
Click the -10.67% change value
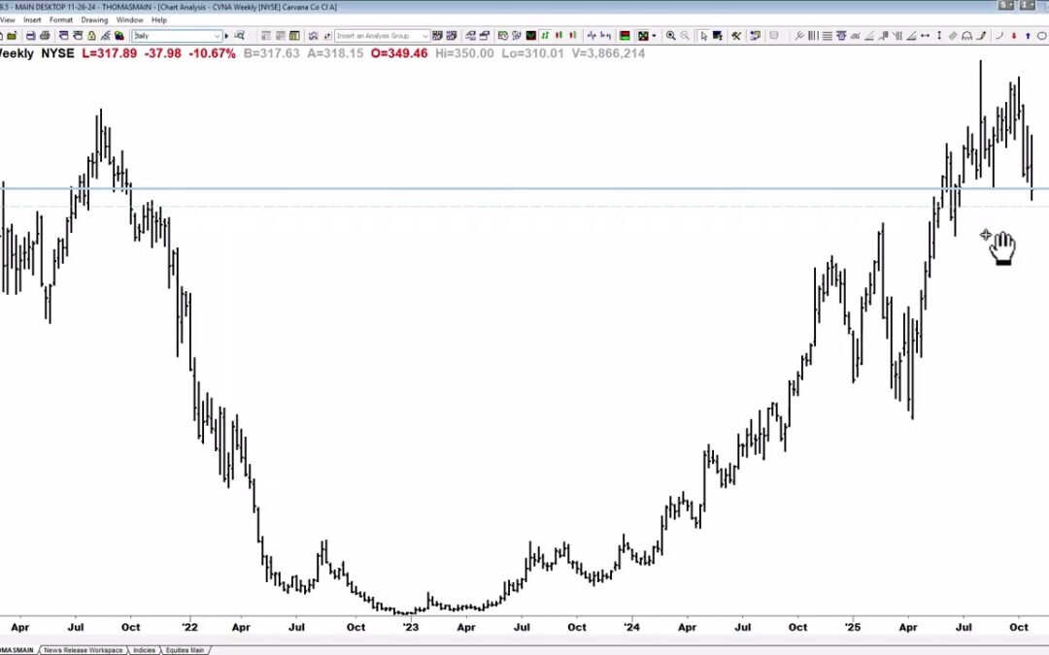212,53
